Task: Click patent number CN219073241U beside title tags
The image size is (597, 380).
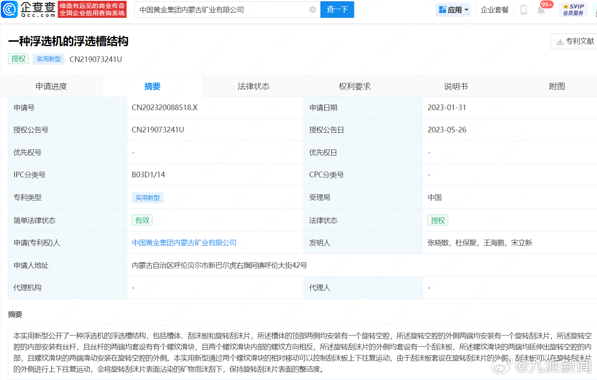Action: 96,59
